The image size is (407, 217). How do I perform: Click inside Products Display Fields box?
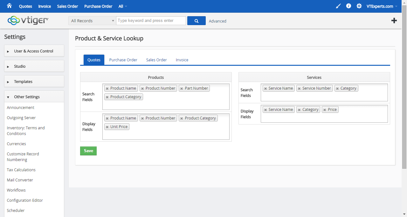[166, 126]
